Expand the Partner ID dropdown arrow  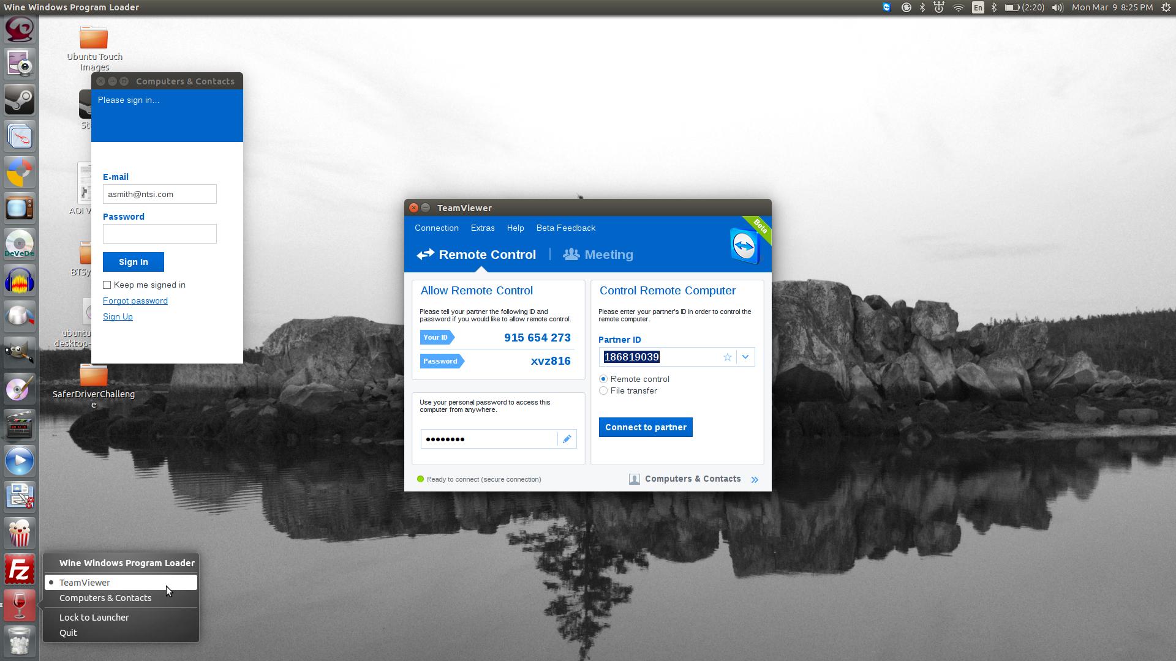click(746, 357)
